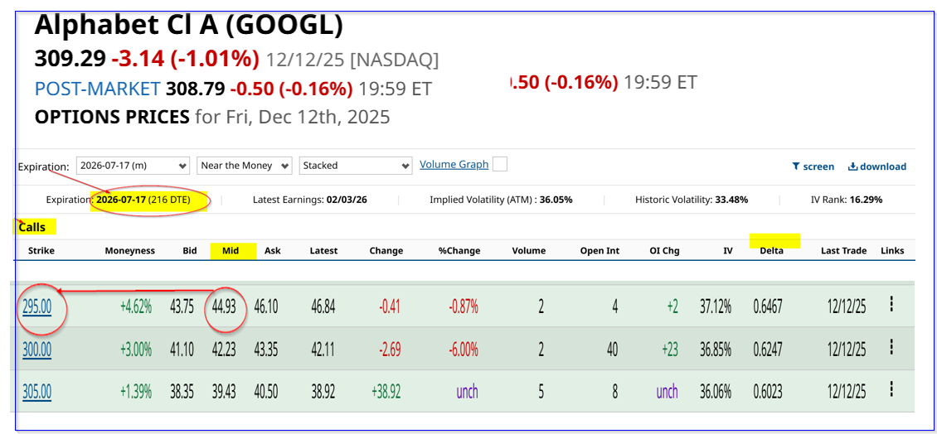The width and height of the screenshot is (937, 434).
Task: Sort by the Moneyness column header
Action: 129,251
